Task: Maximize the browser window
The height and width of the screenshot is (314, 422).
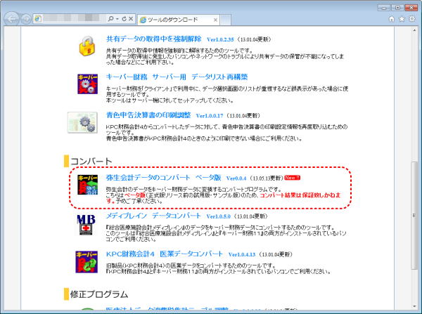Action: (397, 8)
